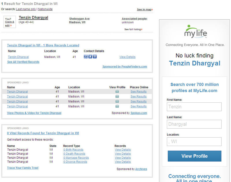Click the telephone contact details icon
The height and width of the screenshot is (182, 231).
(95, 57)
